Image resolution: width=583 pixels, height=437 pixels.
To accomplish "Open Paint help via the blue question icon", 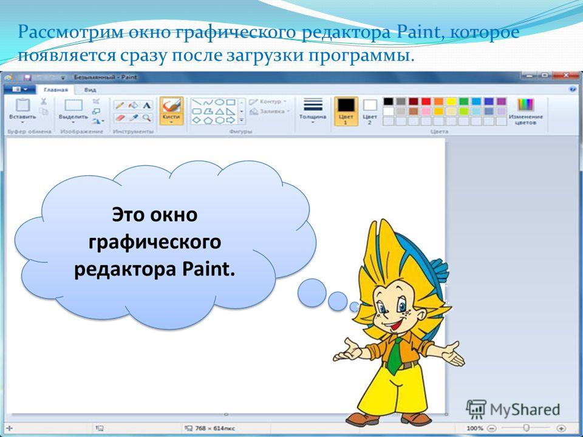I will click(572, 89).
